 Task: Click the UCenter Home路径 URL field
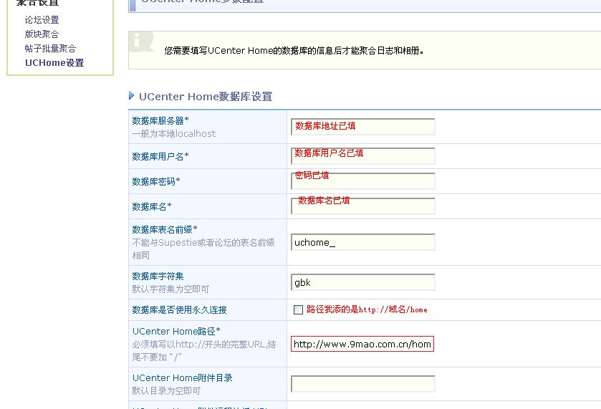pyautogui.click(x=362, y=344)
